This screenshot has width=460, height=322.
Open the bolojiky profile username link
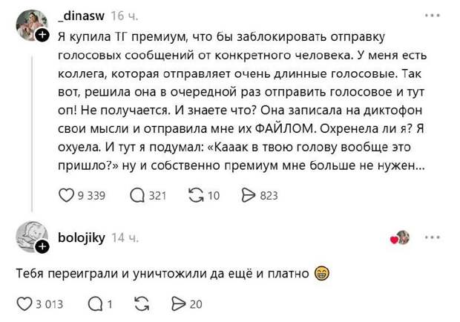(81, 238)
